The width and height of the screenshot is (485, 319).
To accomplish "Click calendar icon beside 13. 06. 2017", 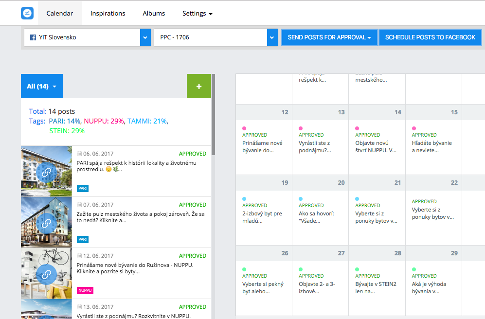I will [79, 307].
